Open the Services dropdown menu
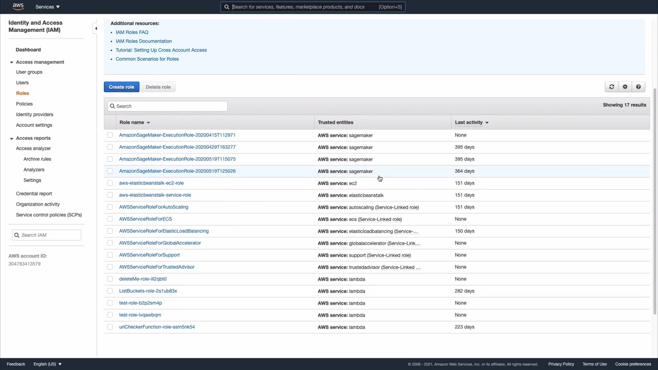Screen dimensions: 658x370 point(47,7)
